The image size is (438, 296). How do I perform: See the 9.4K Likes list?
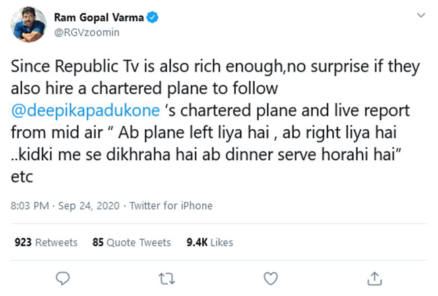(x=209, y=242)
